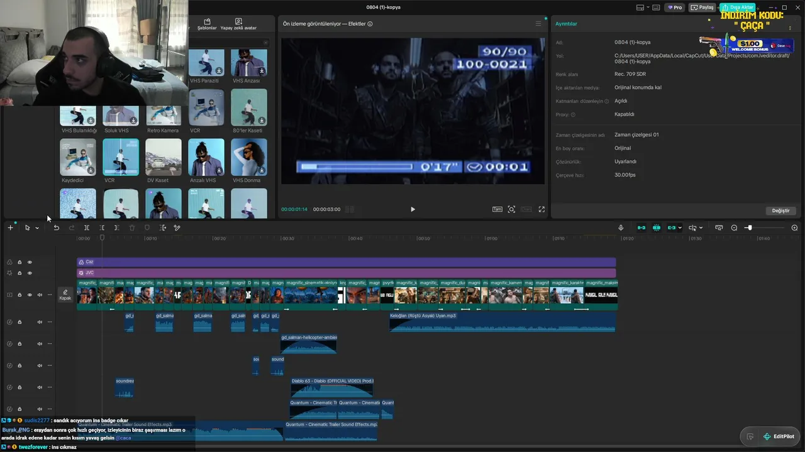This screenshot has height=452, width=805.
Task: Select the split clip tool
Action: tap(87, 228)
